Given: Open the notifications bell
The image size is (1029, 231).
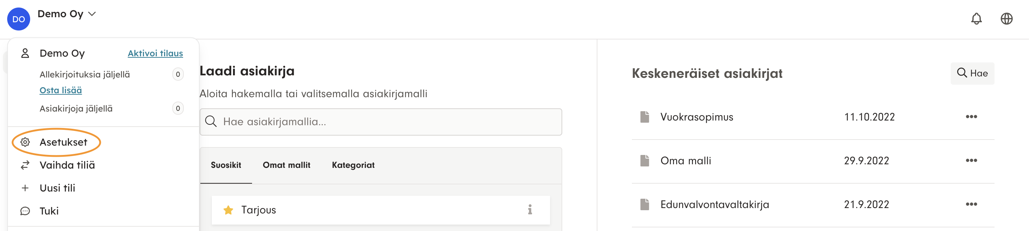Looking at the screenshot, I should click(x=976, y=19).
